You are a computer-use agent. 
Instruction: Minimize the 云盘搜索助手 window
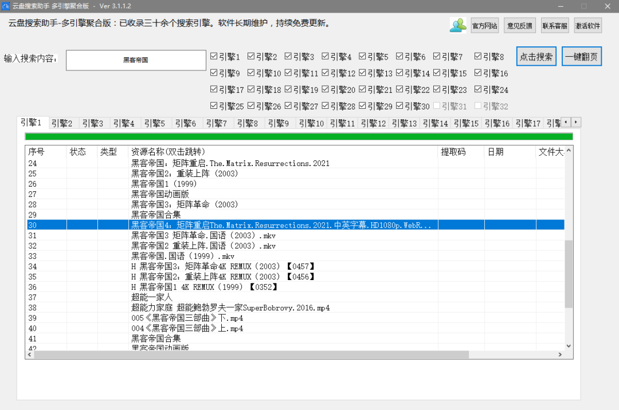561,6
